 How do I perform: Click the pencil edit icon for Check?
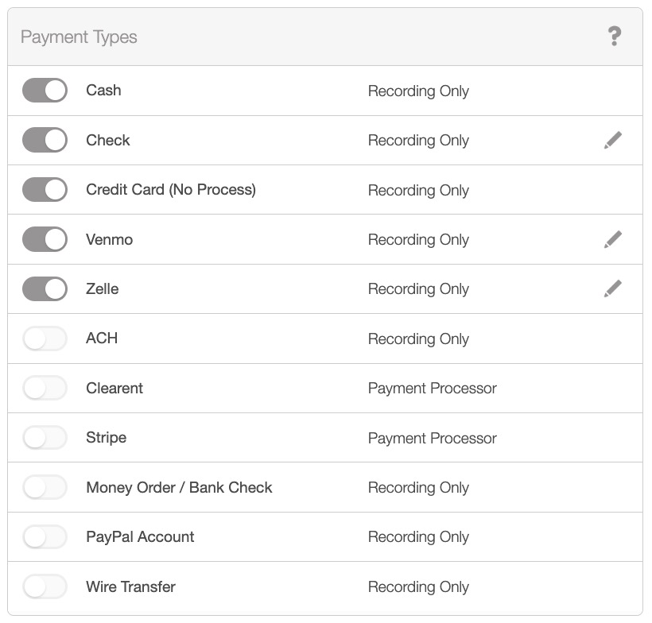tap(612, 141)
